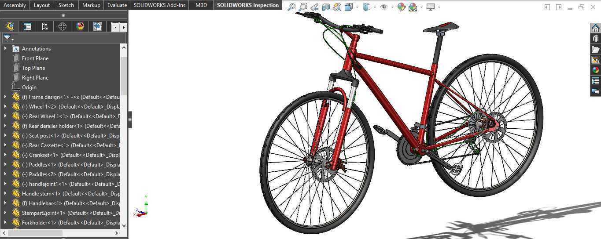Switch to the DimXpertManager tab
This screenshot has width=601, height=239.
(63, 26)
